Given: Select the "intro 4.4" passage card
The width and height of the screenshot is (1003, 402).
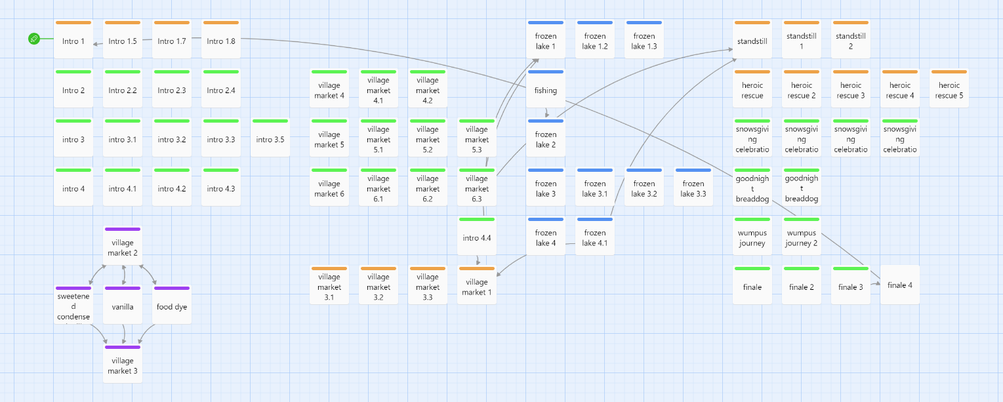Looking at the screenshot, I should [x=477, y=236].
